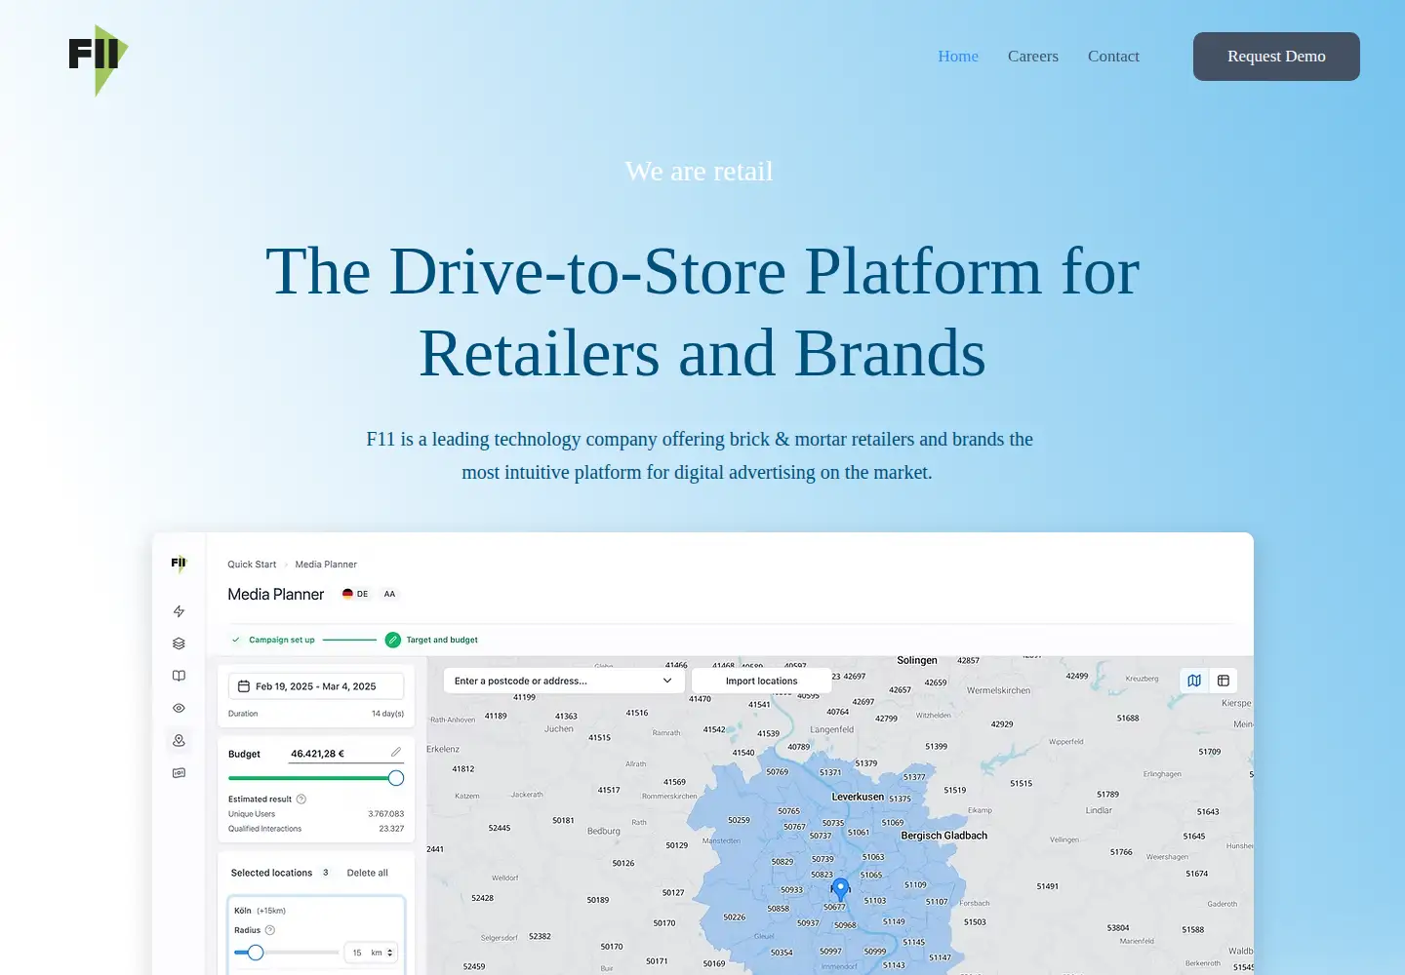Open the help icon next to Estimated result

point(301,799)
